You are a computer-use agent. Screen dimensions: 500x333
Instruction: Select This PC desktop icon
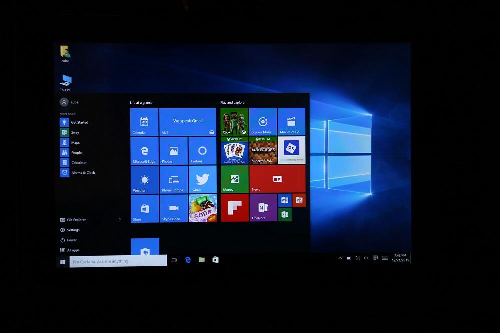tap(65, 83)
